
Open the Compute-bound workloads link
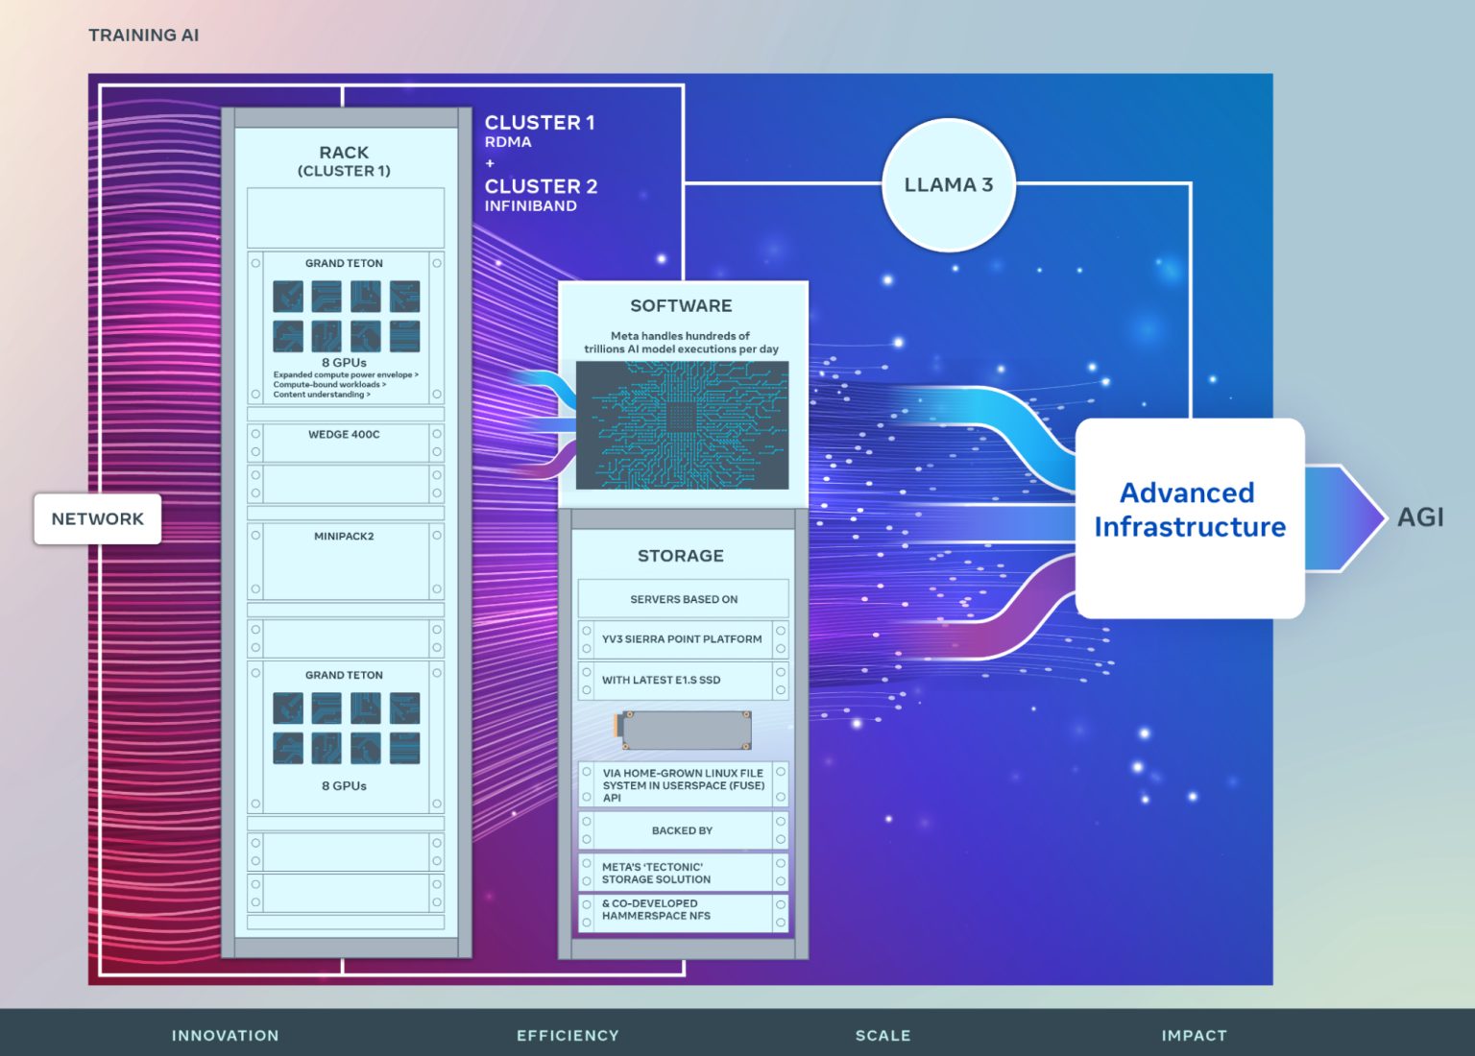pyautogui.click(x=329, y=384)
